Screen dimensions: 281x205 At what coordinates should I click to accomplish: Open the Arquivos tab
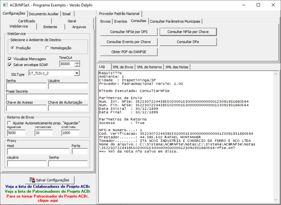pyautogui.click(x=79, y=27)
